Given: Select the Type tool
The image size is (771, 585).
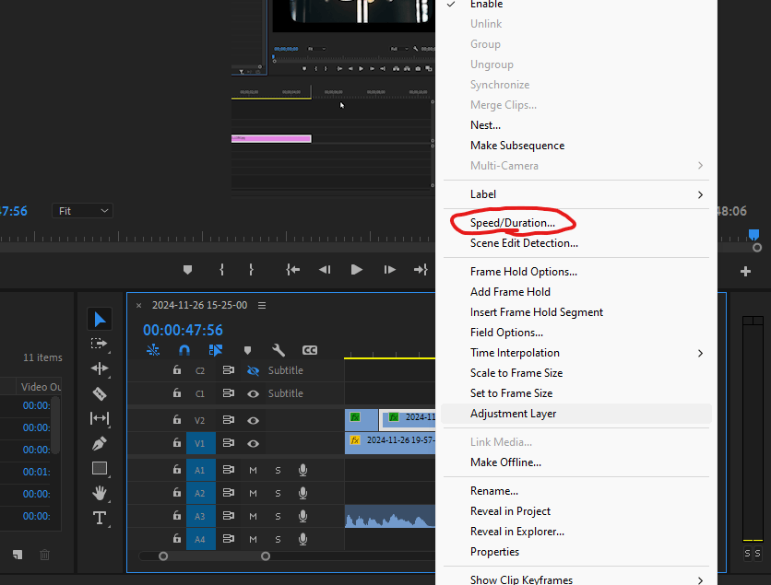Looking at the screenshot, I should pyautogui.click(x=100, y=518).
